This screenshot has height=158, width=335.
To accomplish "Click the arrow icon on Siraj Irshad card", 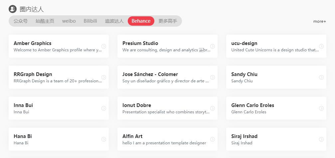I will (x=321, y=139).
